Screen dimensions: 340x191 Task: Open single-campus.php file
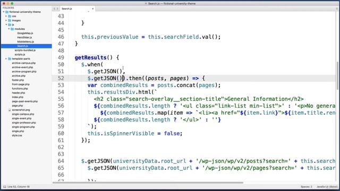23,114
